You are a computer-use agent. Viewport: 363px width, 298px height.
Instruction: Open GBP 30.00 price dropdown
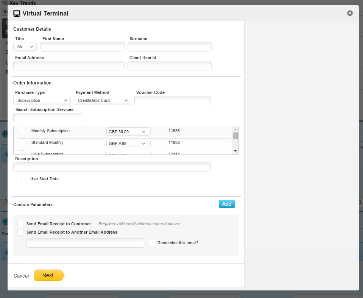(x=128, y=132)
